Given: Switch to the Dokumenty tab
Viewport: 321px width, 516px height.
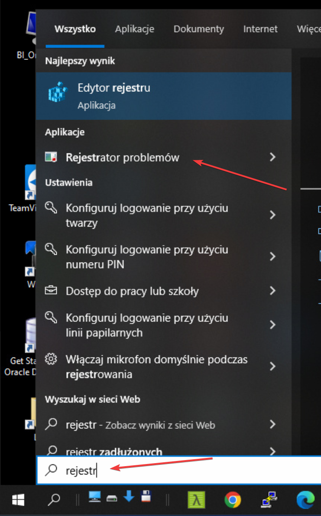Looking at the screenshot, I should (x=199, y=29).
